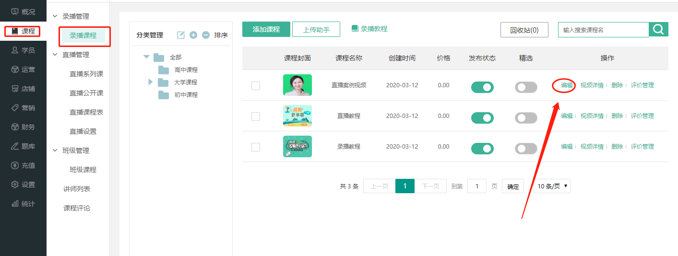The image size is (678, 256).
Task: Open the 营销 sidebar menu
Action: (23, 108)
